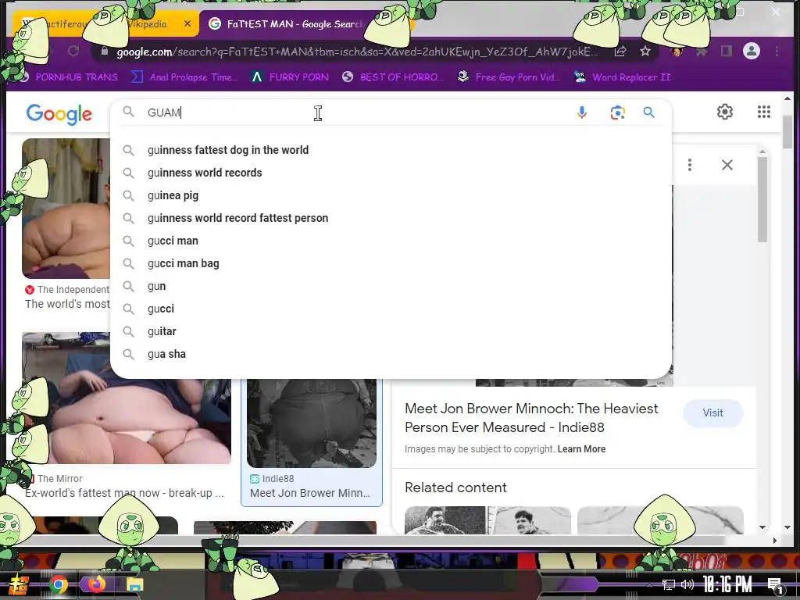Choose the "gucci" suggestion
Screen dimensions: 800x600
point(391,309)
